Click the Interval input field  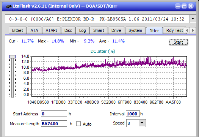pos(133,114)
